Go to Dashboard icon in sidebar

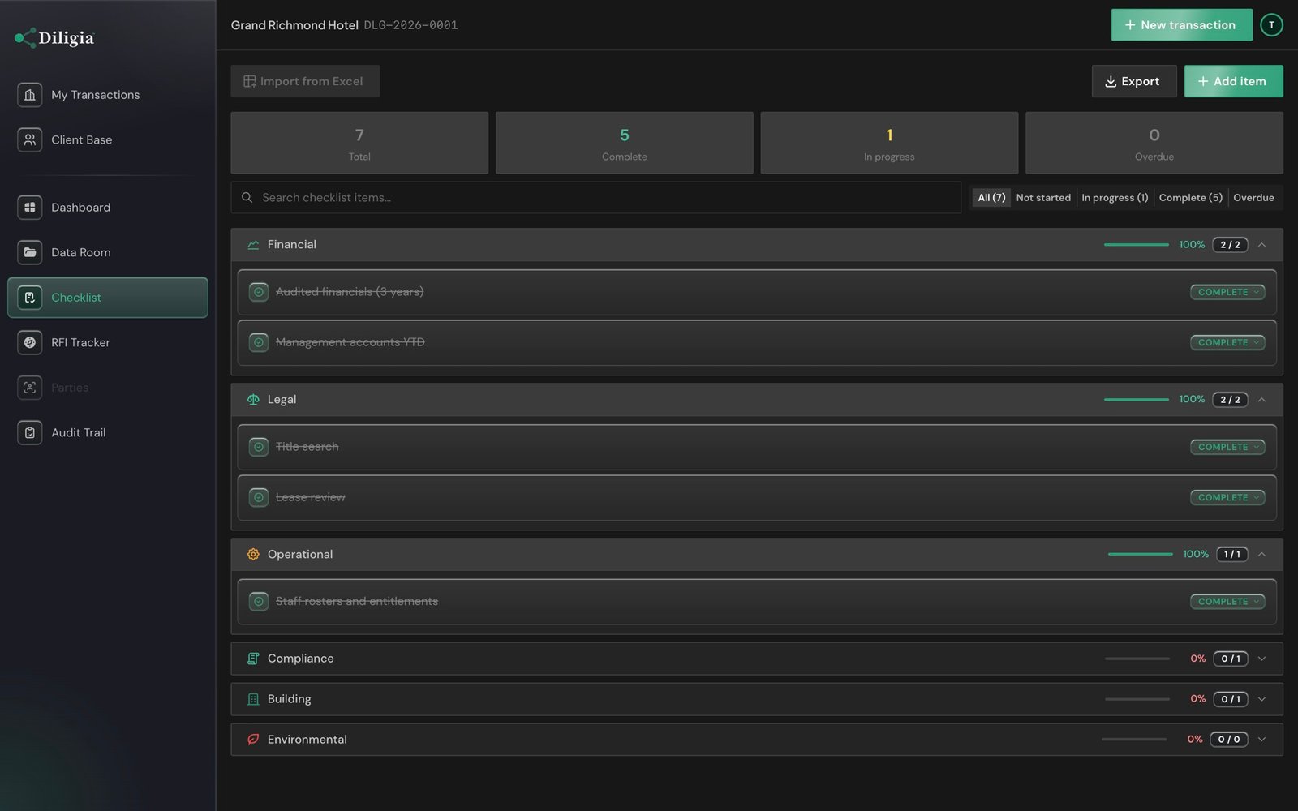[x=30, y=208]
